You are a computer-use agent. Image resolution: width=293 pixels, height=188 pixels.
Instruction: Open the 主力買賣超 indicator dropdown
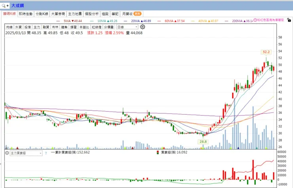point(26,153)
